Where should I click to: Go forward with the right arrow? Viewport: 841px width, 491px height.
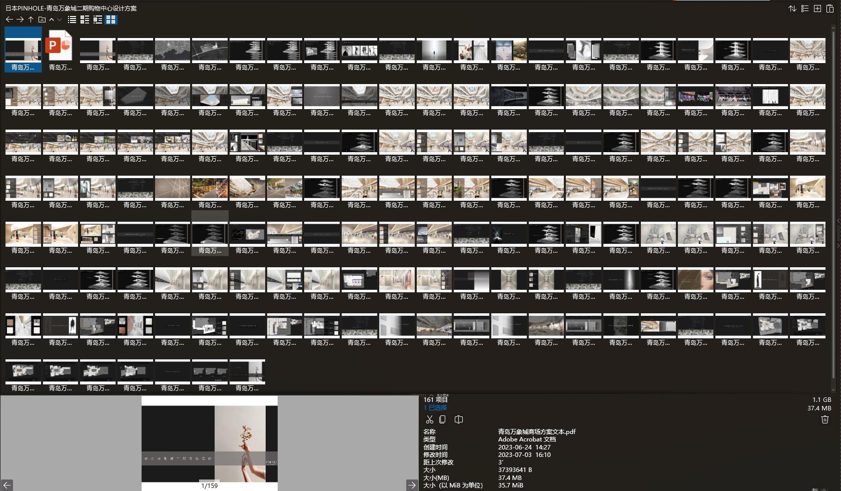[x=20, y=20]
